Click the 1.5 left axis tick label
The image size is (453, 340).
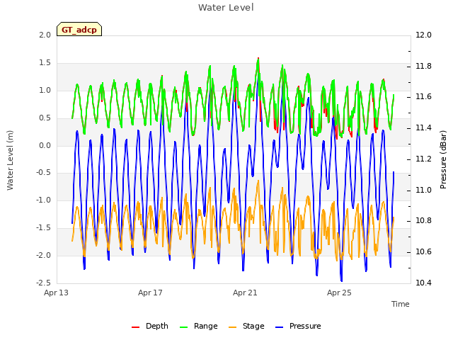(x=45, y=63)
